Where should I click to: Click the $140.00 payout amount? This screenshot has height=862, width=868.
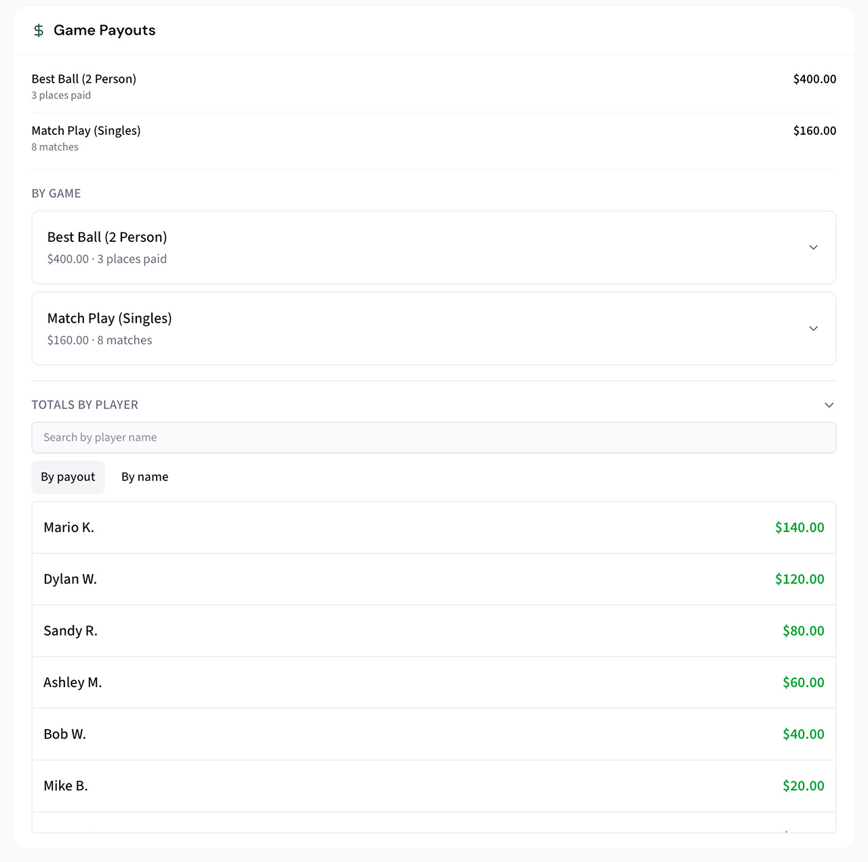pyautogui.click(x=800, y=527)
